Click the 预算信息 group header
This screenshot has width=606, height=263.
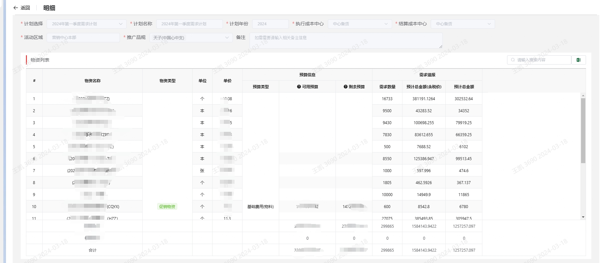(307, 75)
